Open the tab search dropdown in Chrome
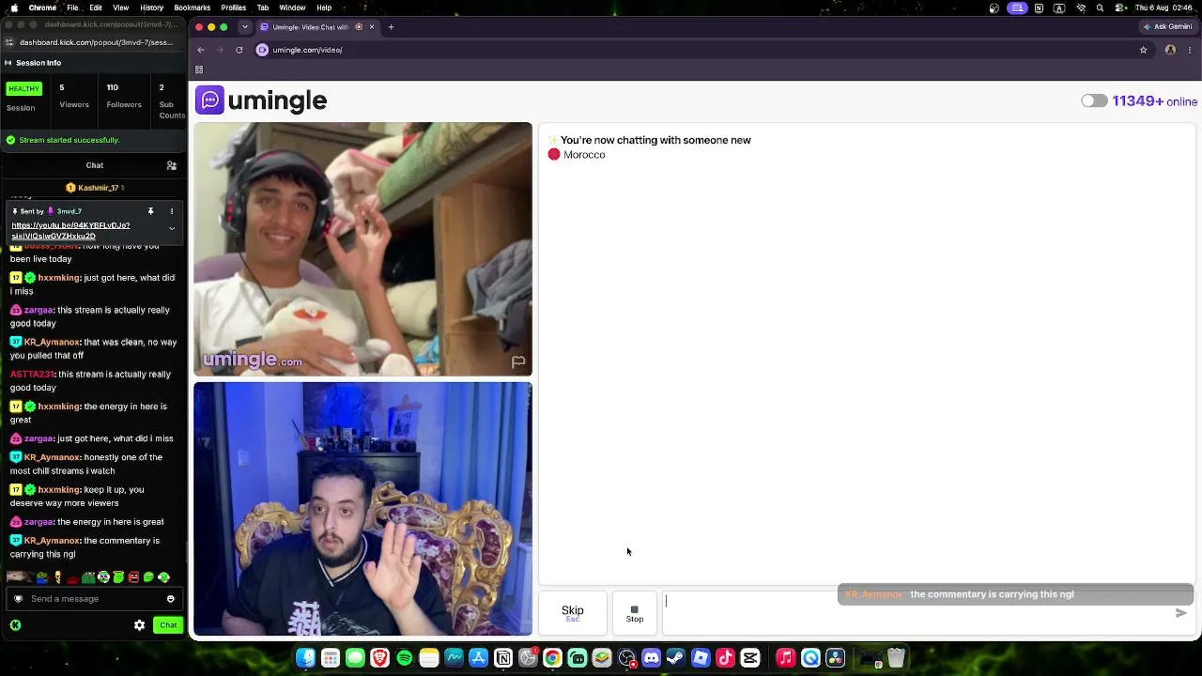This screenshot has height=676, width=1202. (x=245, y=27)
